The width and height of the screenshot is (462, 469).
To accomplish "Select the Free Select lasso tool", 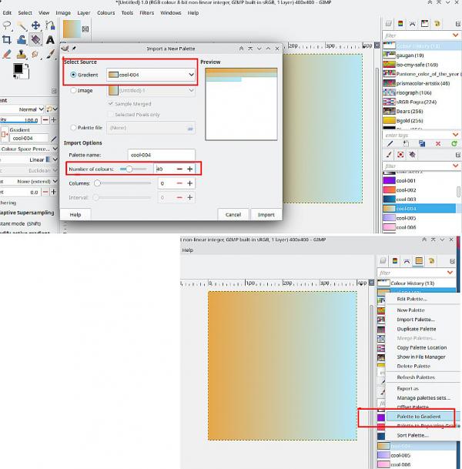I will pyautogui.click(x=7, y=25).
